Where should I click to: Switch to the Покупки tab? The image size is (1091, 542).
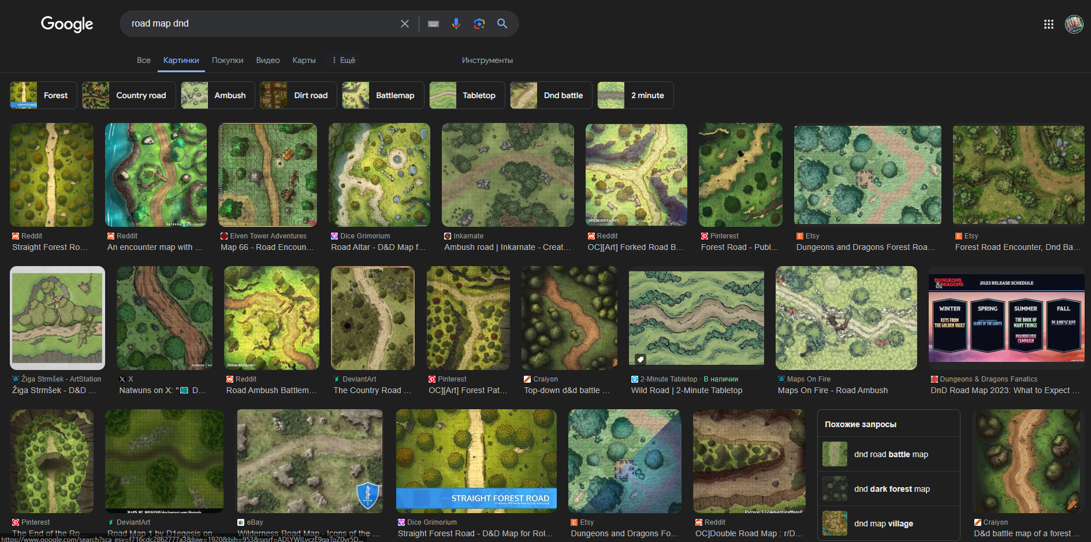point(227,60)
